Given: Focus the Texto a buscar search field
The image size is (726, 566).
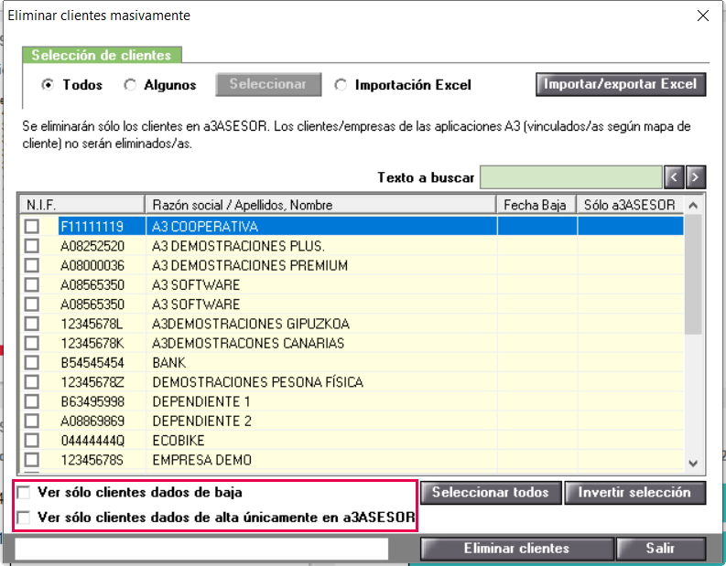Looking at the screenshot, I should pyautogui.click(x=571, y=177).
